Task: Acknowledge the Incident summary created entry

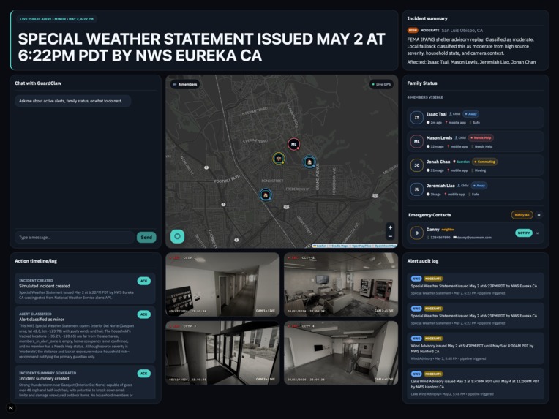Action: pyautogui.click(x=143, y=374)
